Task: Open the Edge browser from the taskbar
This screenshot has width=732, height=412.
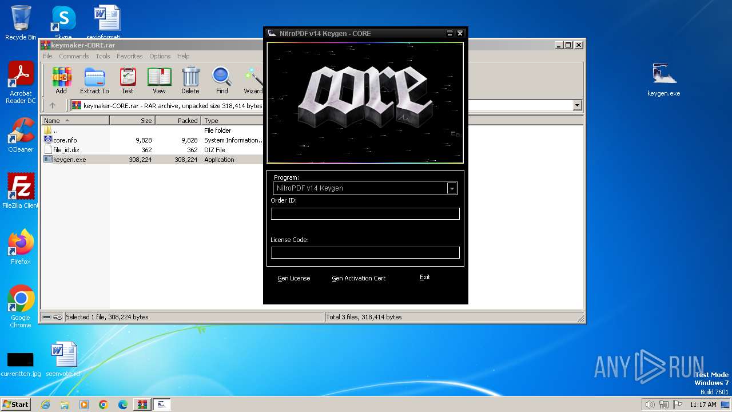Action: pos(123,405)
